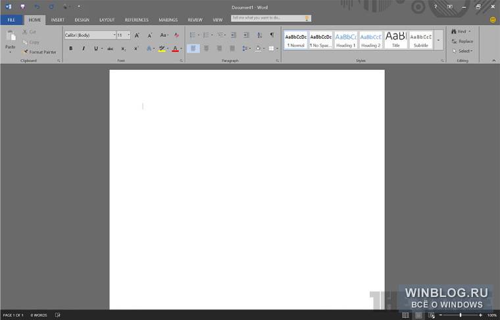Clear all formatting icon
500x320 pixels.
pos(176,35)
